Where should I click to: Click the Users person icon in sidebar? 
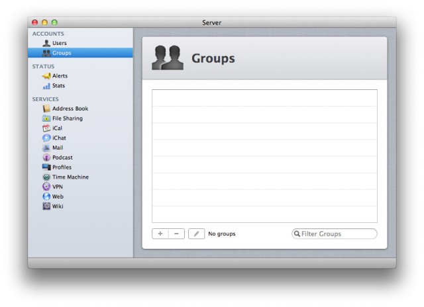pyautogui.click(x=46, y=43)
